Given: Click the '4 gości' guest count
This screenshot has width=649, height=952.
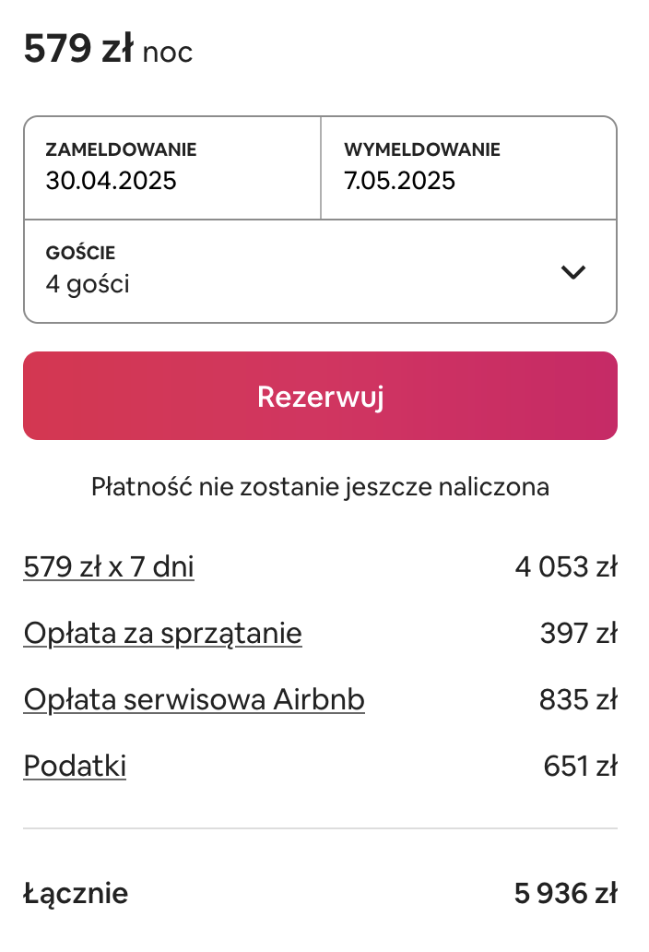Looking at the screenshot, I should point(88,284).
